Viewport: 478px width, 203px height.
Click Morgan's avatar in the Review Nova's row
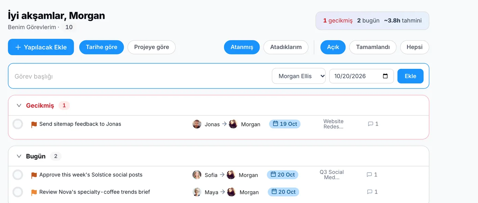point(232,192)
